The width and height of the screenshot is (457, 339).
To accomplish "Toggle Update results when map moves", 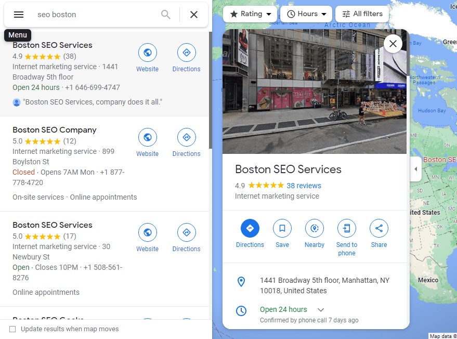I will pos(12,329).
